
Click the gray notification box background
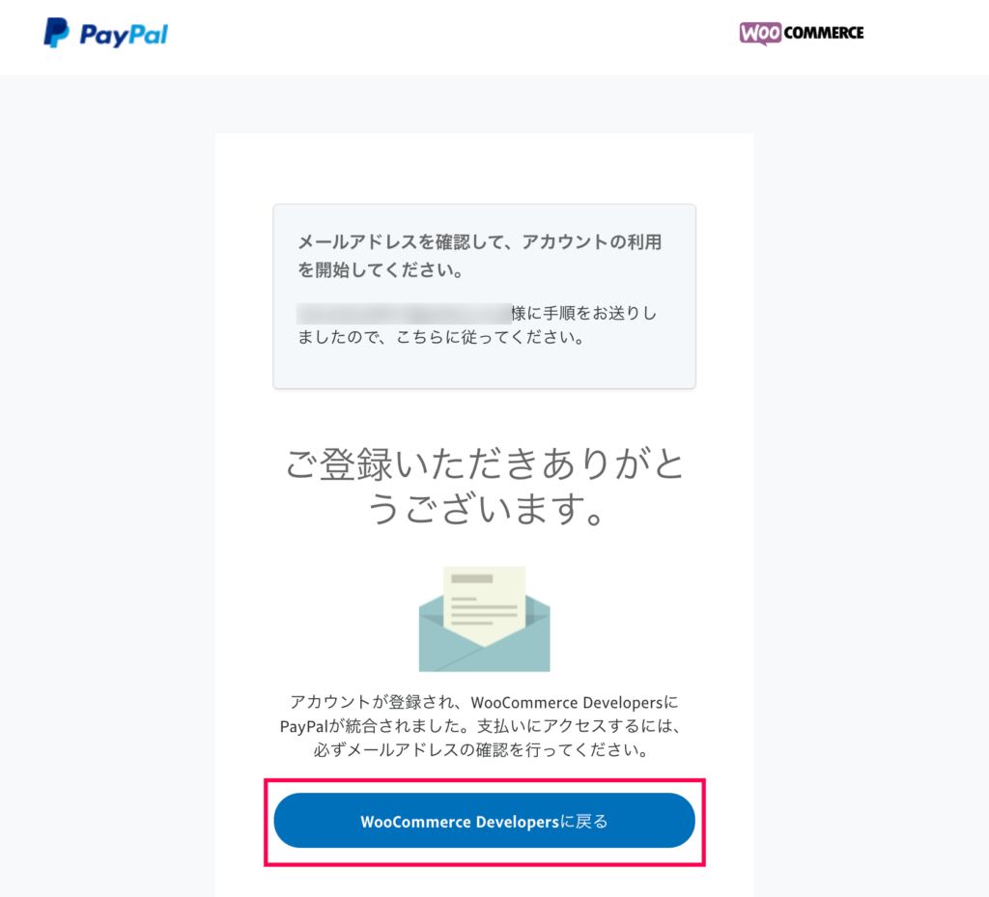tap(485, 296)
